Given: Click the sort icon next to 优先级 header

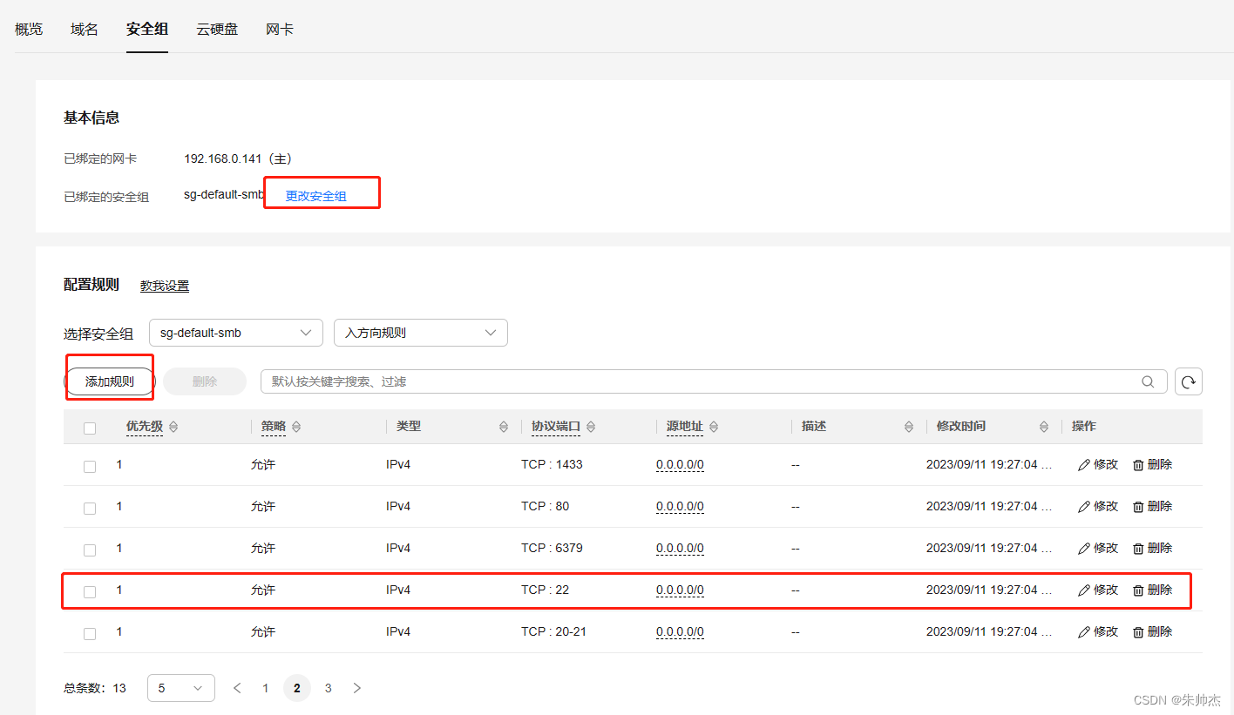Looking at the screenshot, I should (173, 427).
